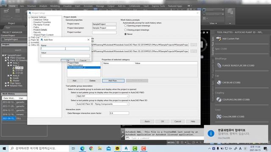Image resolution: width=271 pixels, height=152 pixels.
Task: Click AutoCAD icon in taskbar
Action: tap(126, 148)
